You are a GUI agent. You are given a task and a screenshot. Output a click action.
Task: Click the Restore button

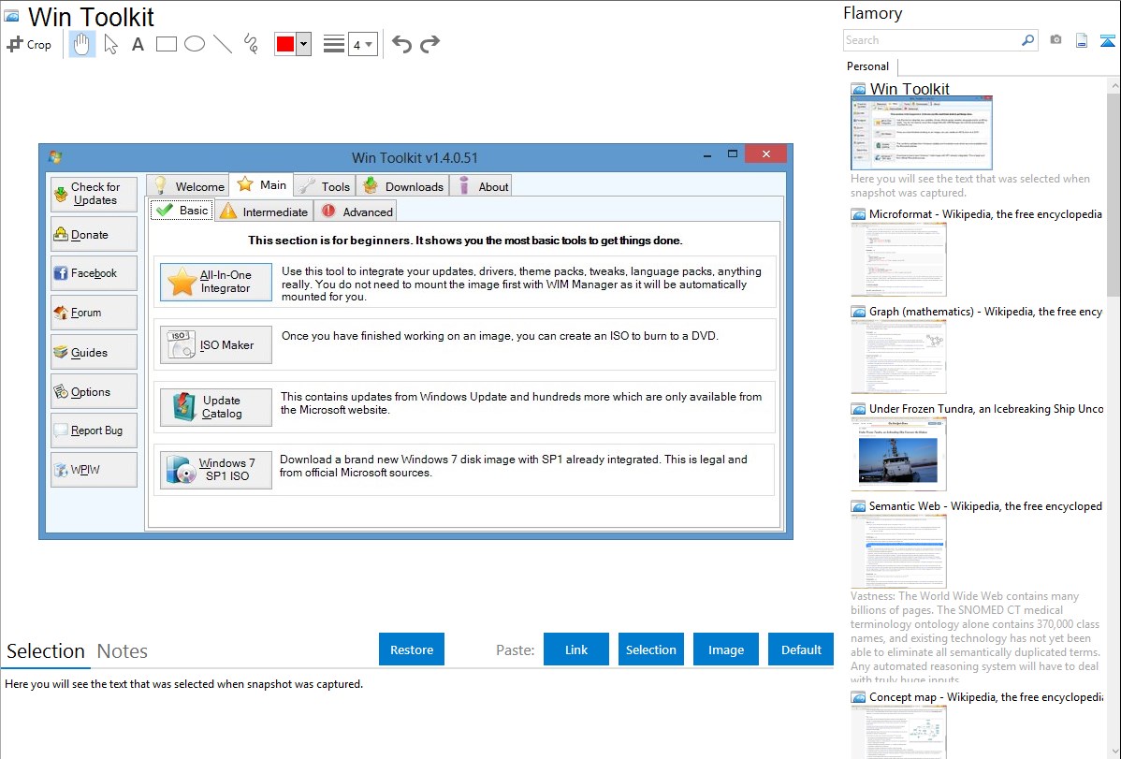pos(412,650)
